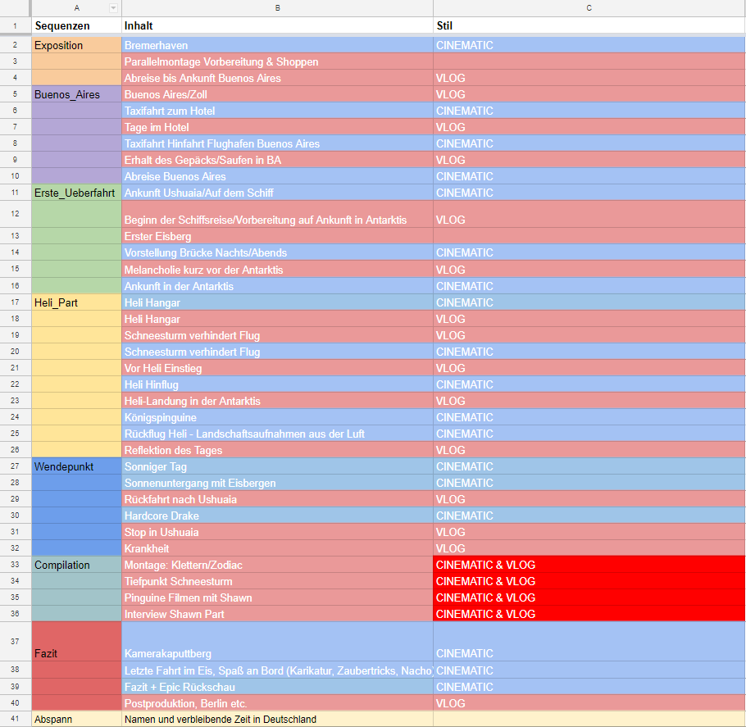
Task: Select the 'Wendepunkt' sequence cell
Action: [76, 466]
